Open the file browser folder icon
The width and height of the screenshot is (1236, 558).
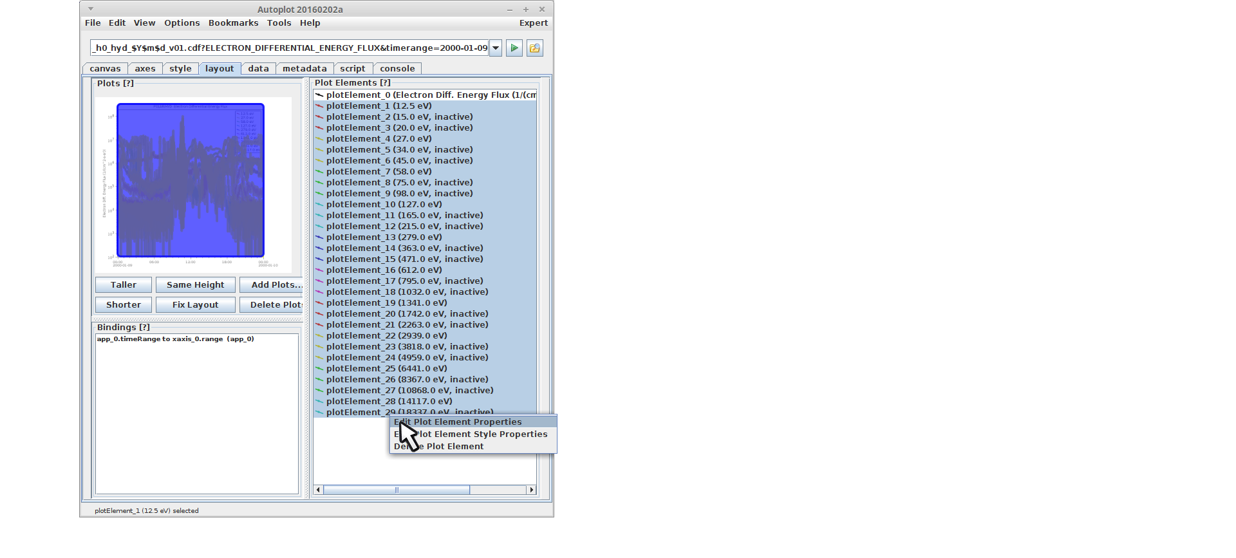534,48
